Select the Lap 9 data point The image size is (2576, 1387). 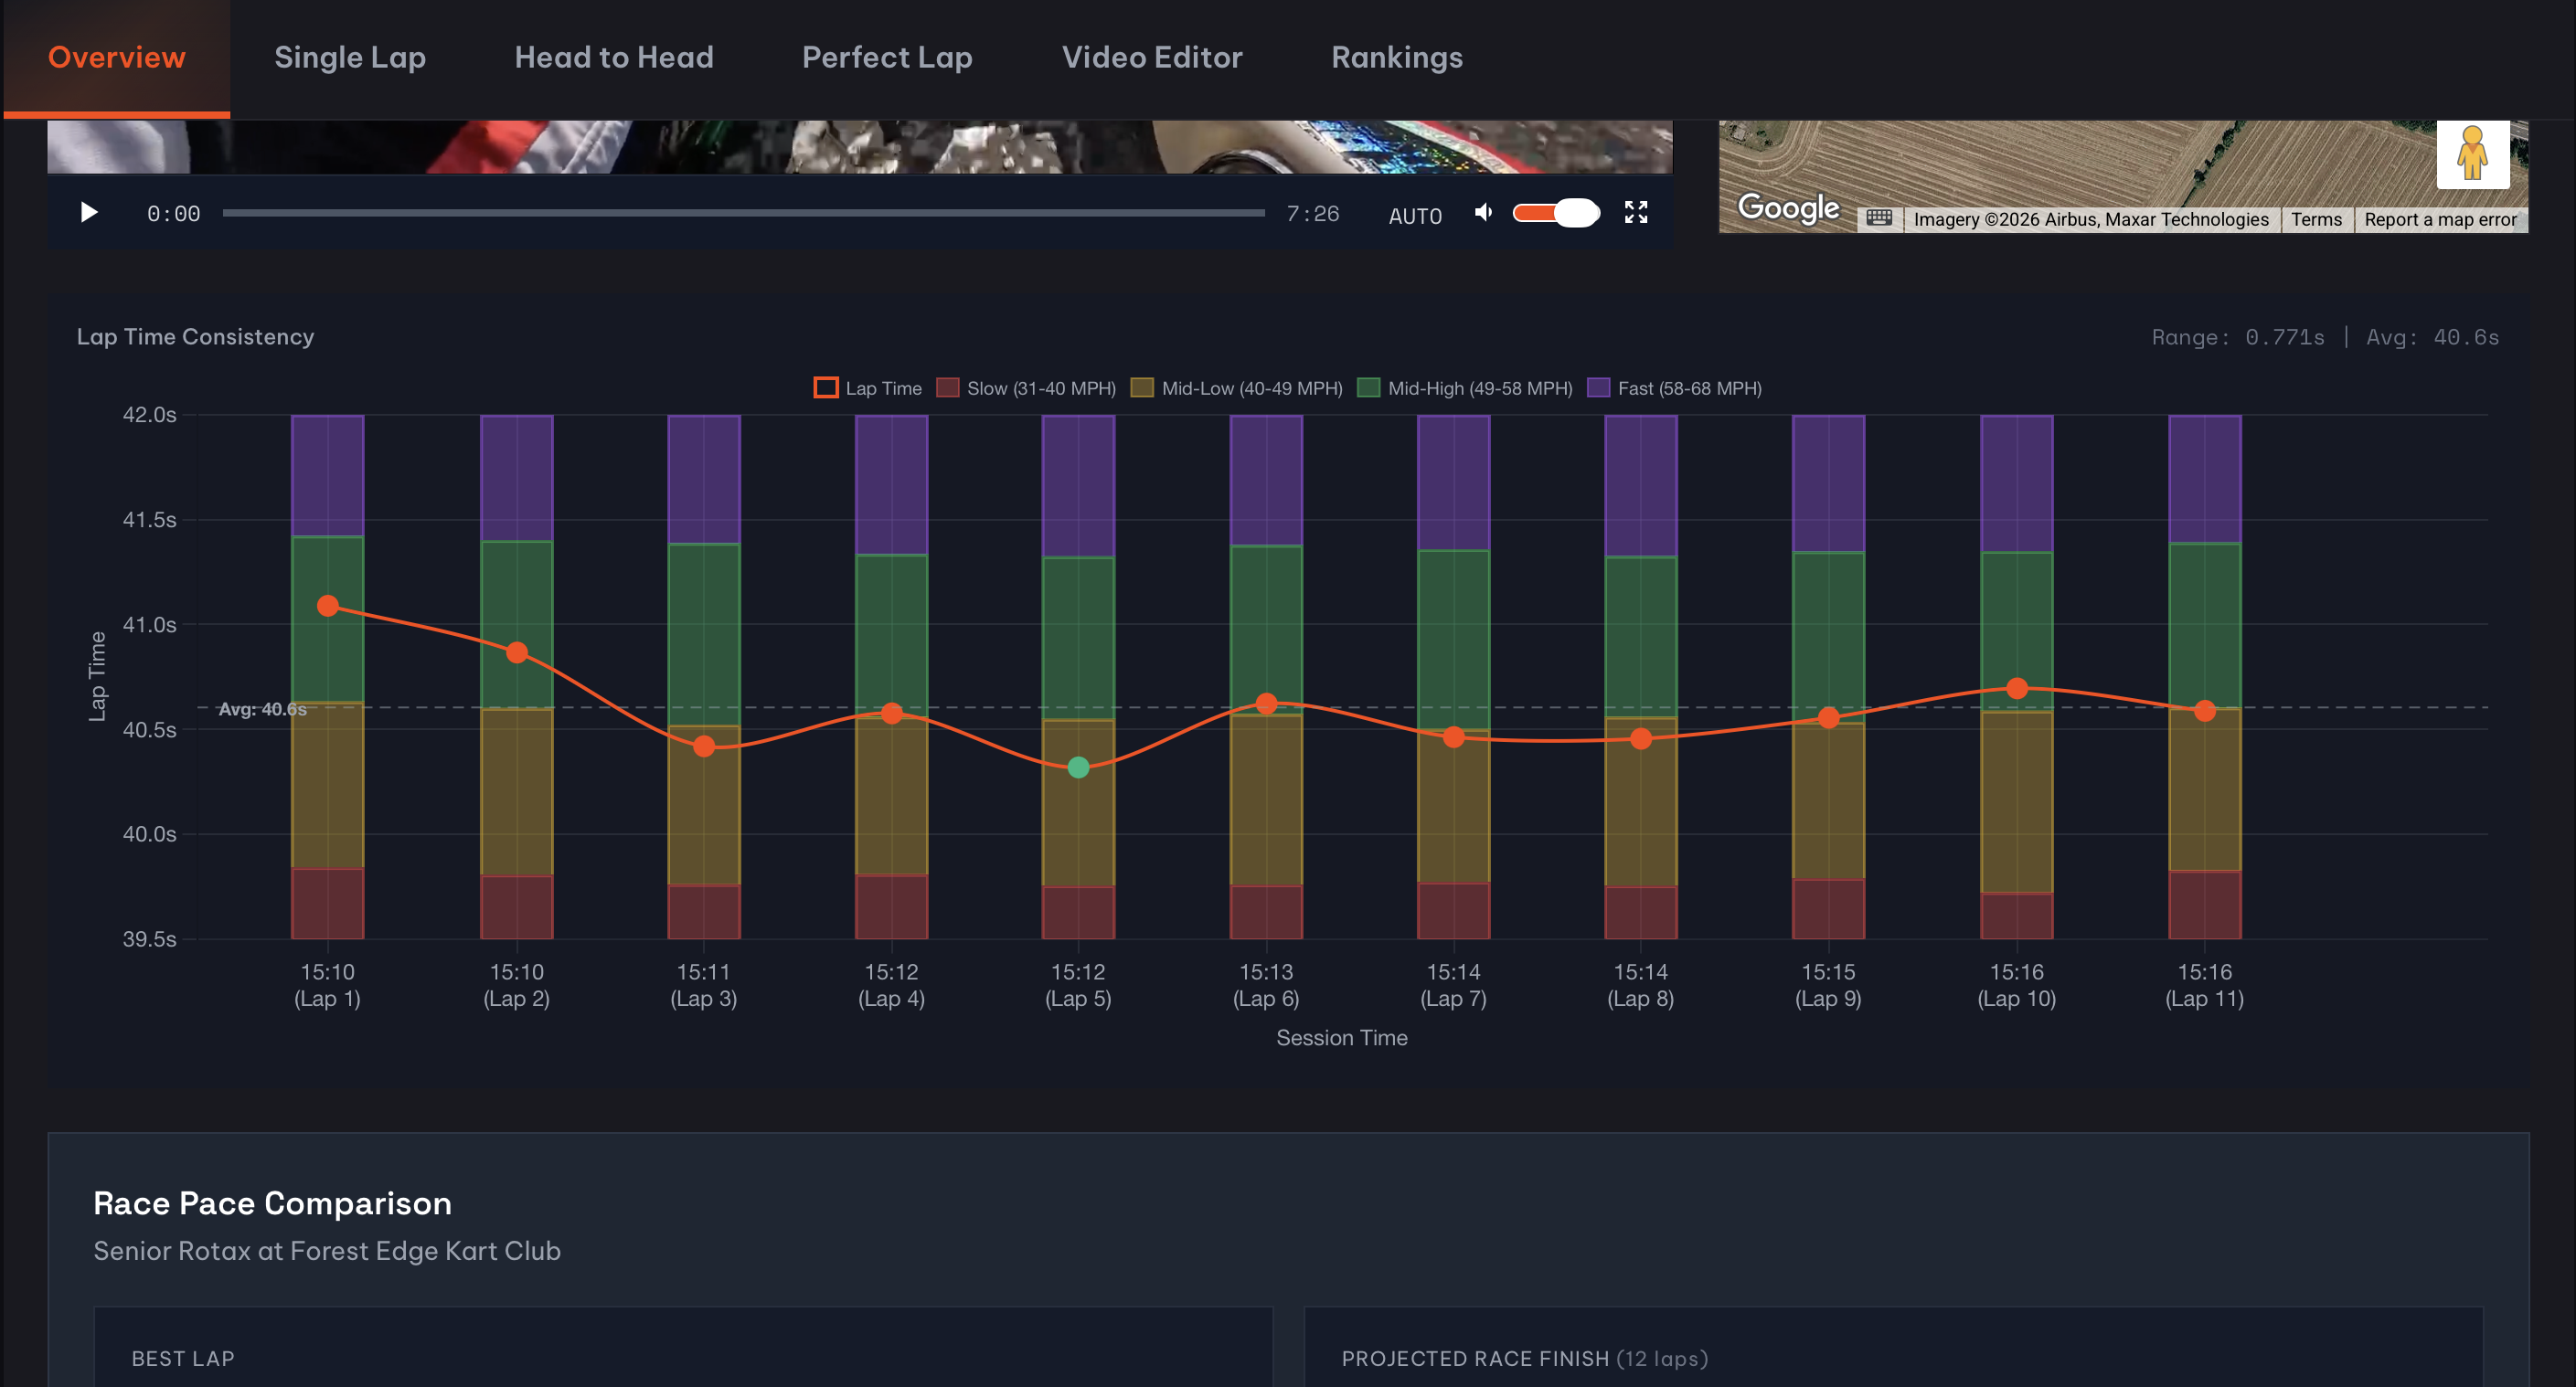point(1829,717)
